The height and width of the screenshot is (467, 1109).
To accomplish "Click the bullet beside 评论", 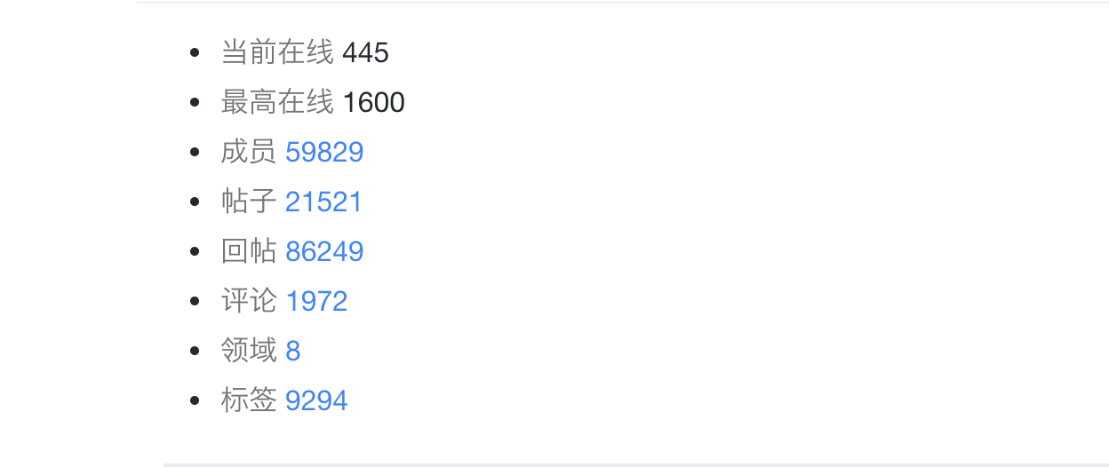I will click(x=195, y=301).
